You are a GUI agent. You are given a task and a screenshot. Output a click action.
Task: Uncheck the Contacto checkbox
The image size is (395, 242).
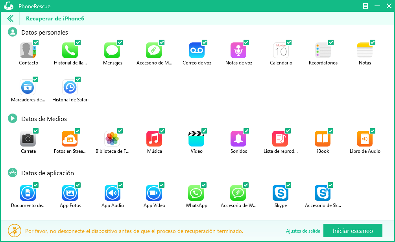point(36,42)
